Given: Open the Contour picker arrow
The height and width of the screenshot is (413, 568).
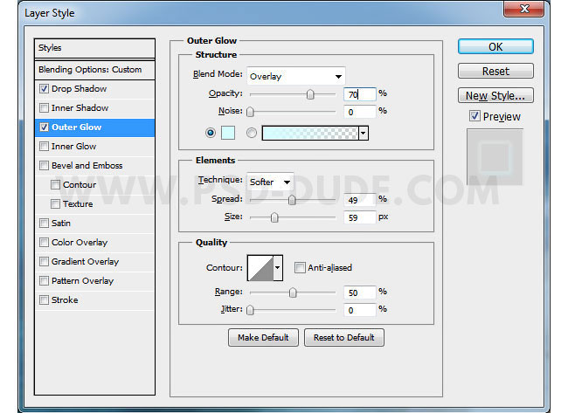Looking at the screenshot, I should coord(279,267).
